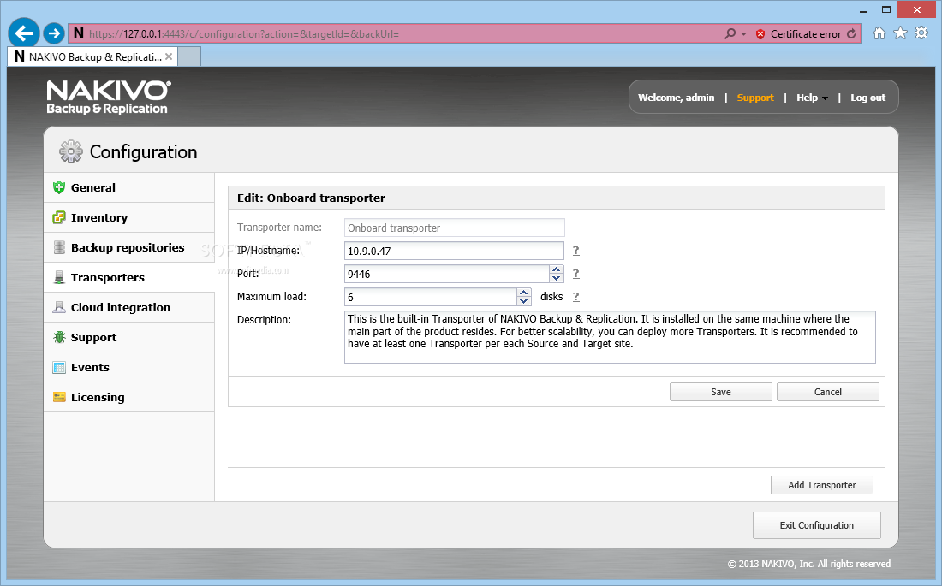Open Support section in sidebar
Viewport: 942px width, 586px height.
129,337
